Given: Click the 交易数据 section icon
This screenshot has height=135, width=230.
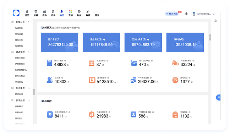Looking at the screenshot, I should [12, 101].
